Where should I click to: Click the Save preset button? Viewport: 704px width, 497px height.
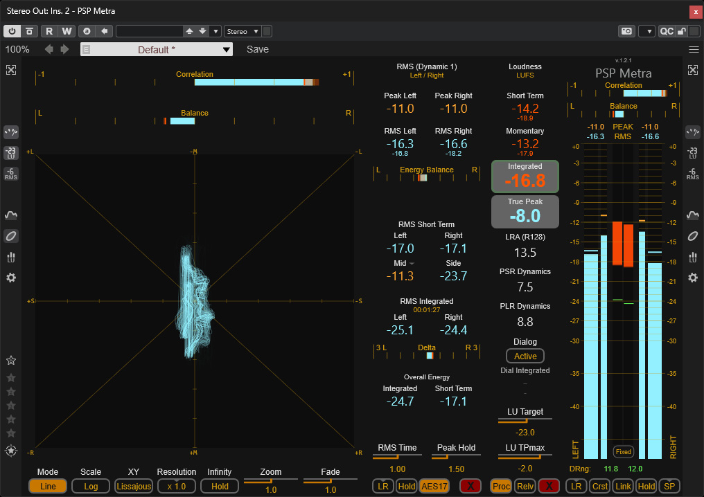pyautogui.click(x=258, y=49)
